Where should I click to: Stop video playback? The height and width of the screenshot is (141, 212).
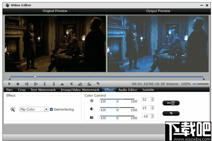18,84
